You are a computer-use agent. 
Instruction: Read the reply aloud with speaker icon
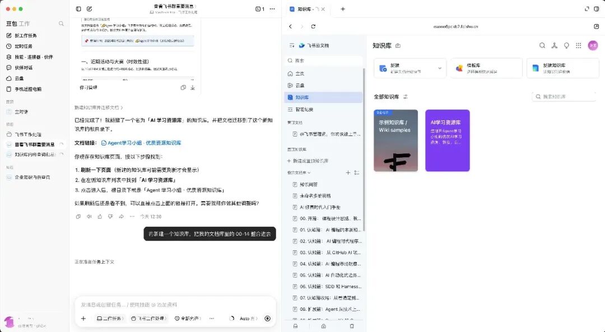(x=89, y=217)
